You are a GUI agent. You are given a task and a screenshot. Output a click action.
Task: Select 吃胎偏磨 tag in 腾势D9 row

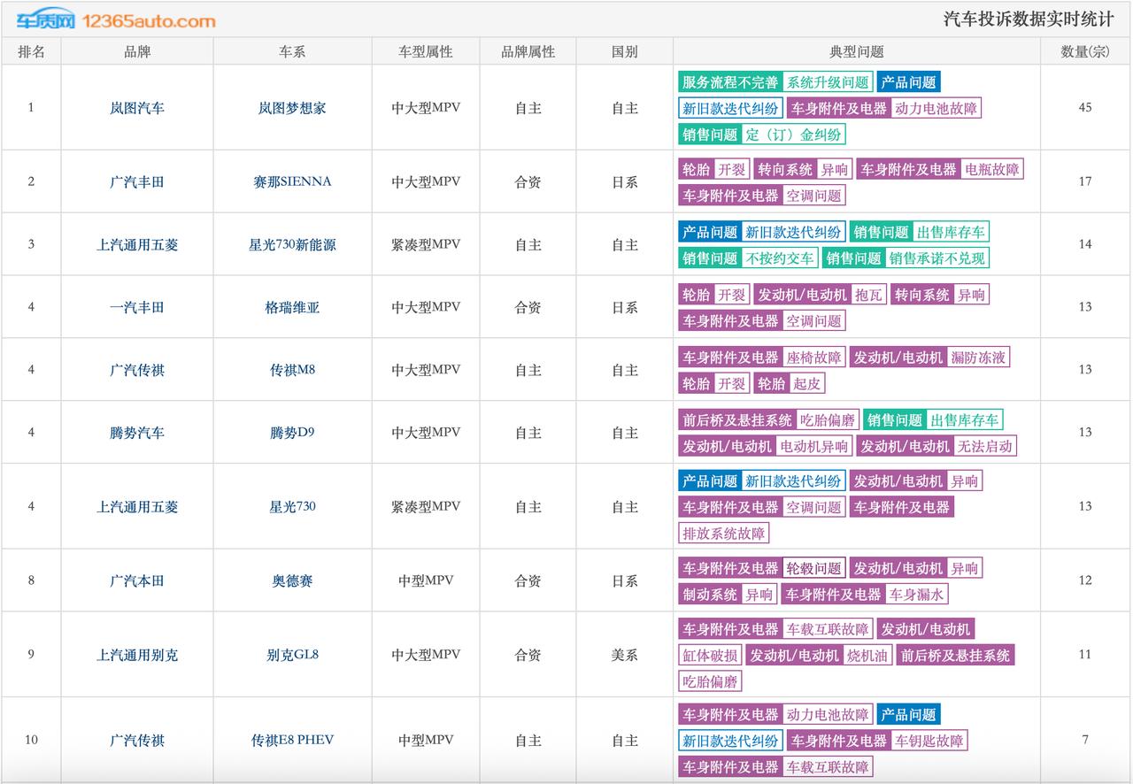click(828, 420)
